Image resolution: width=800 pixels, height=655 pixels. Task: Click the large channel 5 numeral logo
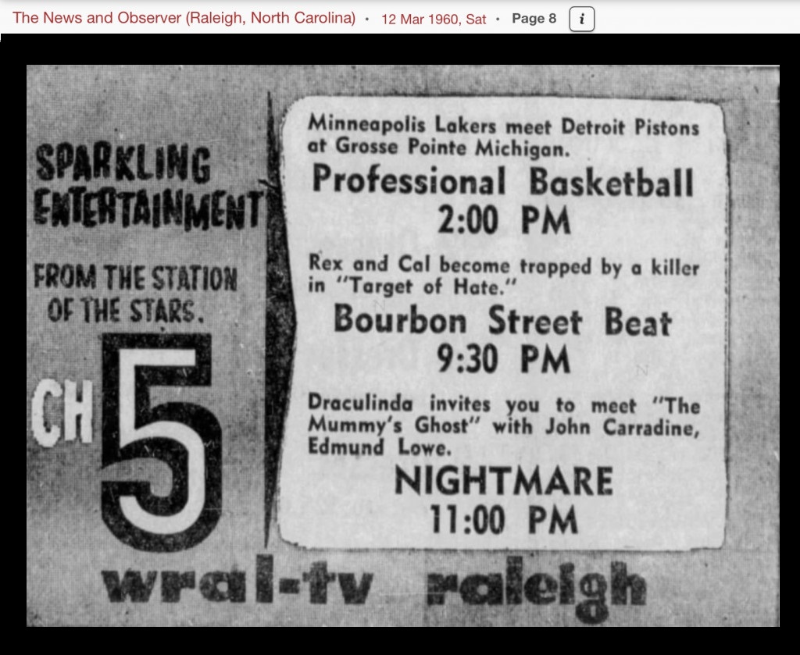pyautogui.click(x=160, y=440)
